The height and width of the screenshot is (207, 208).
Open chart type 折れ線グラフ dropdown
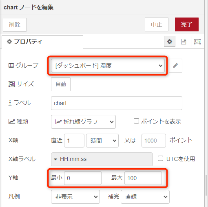(x=83, y=122)
